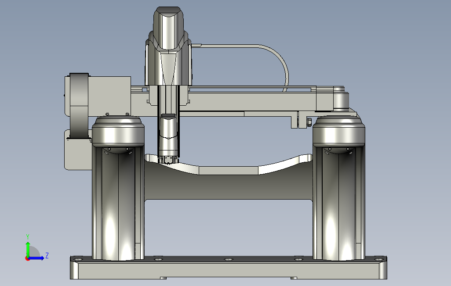Click the red origin ball of the triad
Viewport: 451px width, 286px height.
[27, 259]
